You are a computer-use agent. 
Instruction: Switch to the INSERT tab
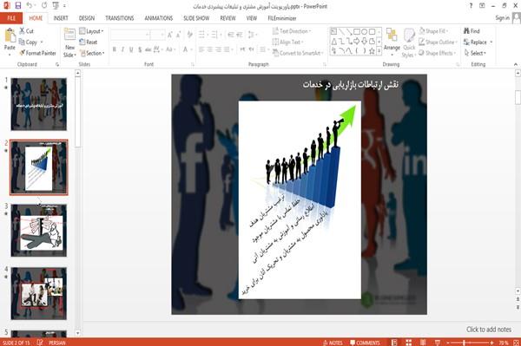61,18
